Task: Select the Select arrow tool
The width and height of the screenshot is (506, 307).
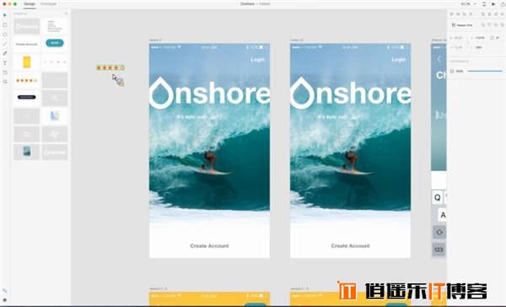Action: point(5,15)
